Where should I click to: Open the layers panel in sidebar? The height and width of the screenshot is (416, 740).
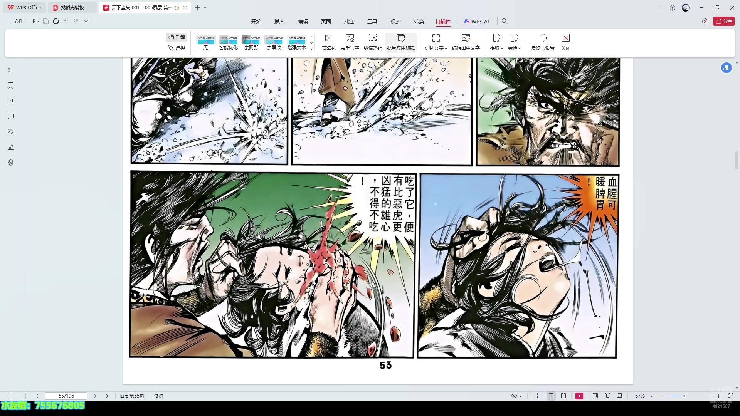click(11, 163)
